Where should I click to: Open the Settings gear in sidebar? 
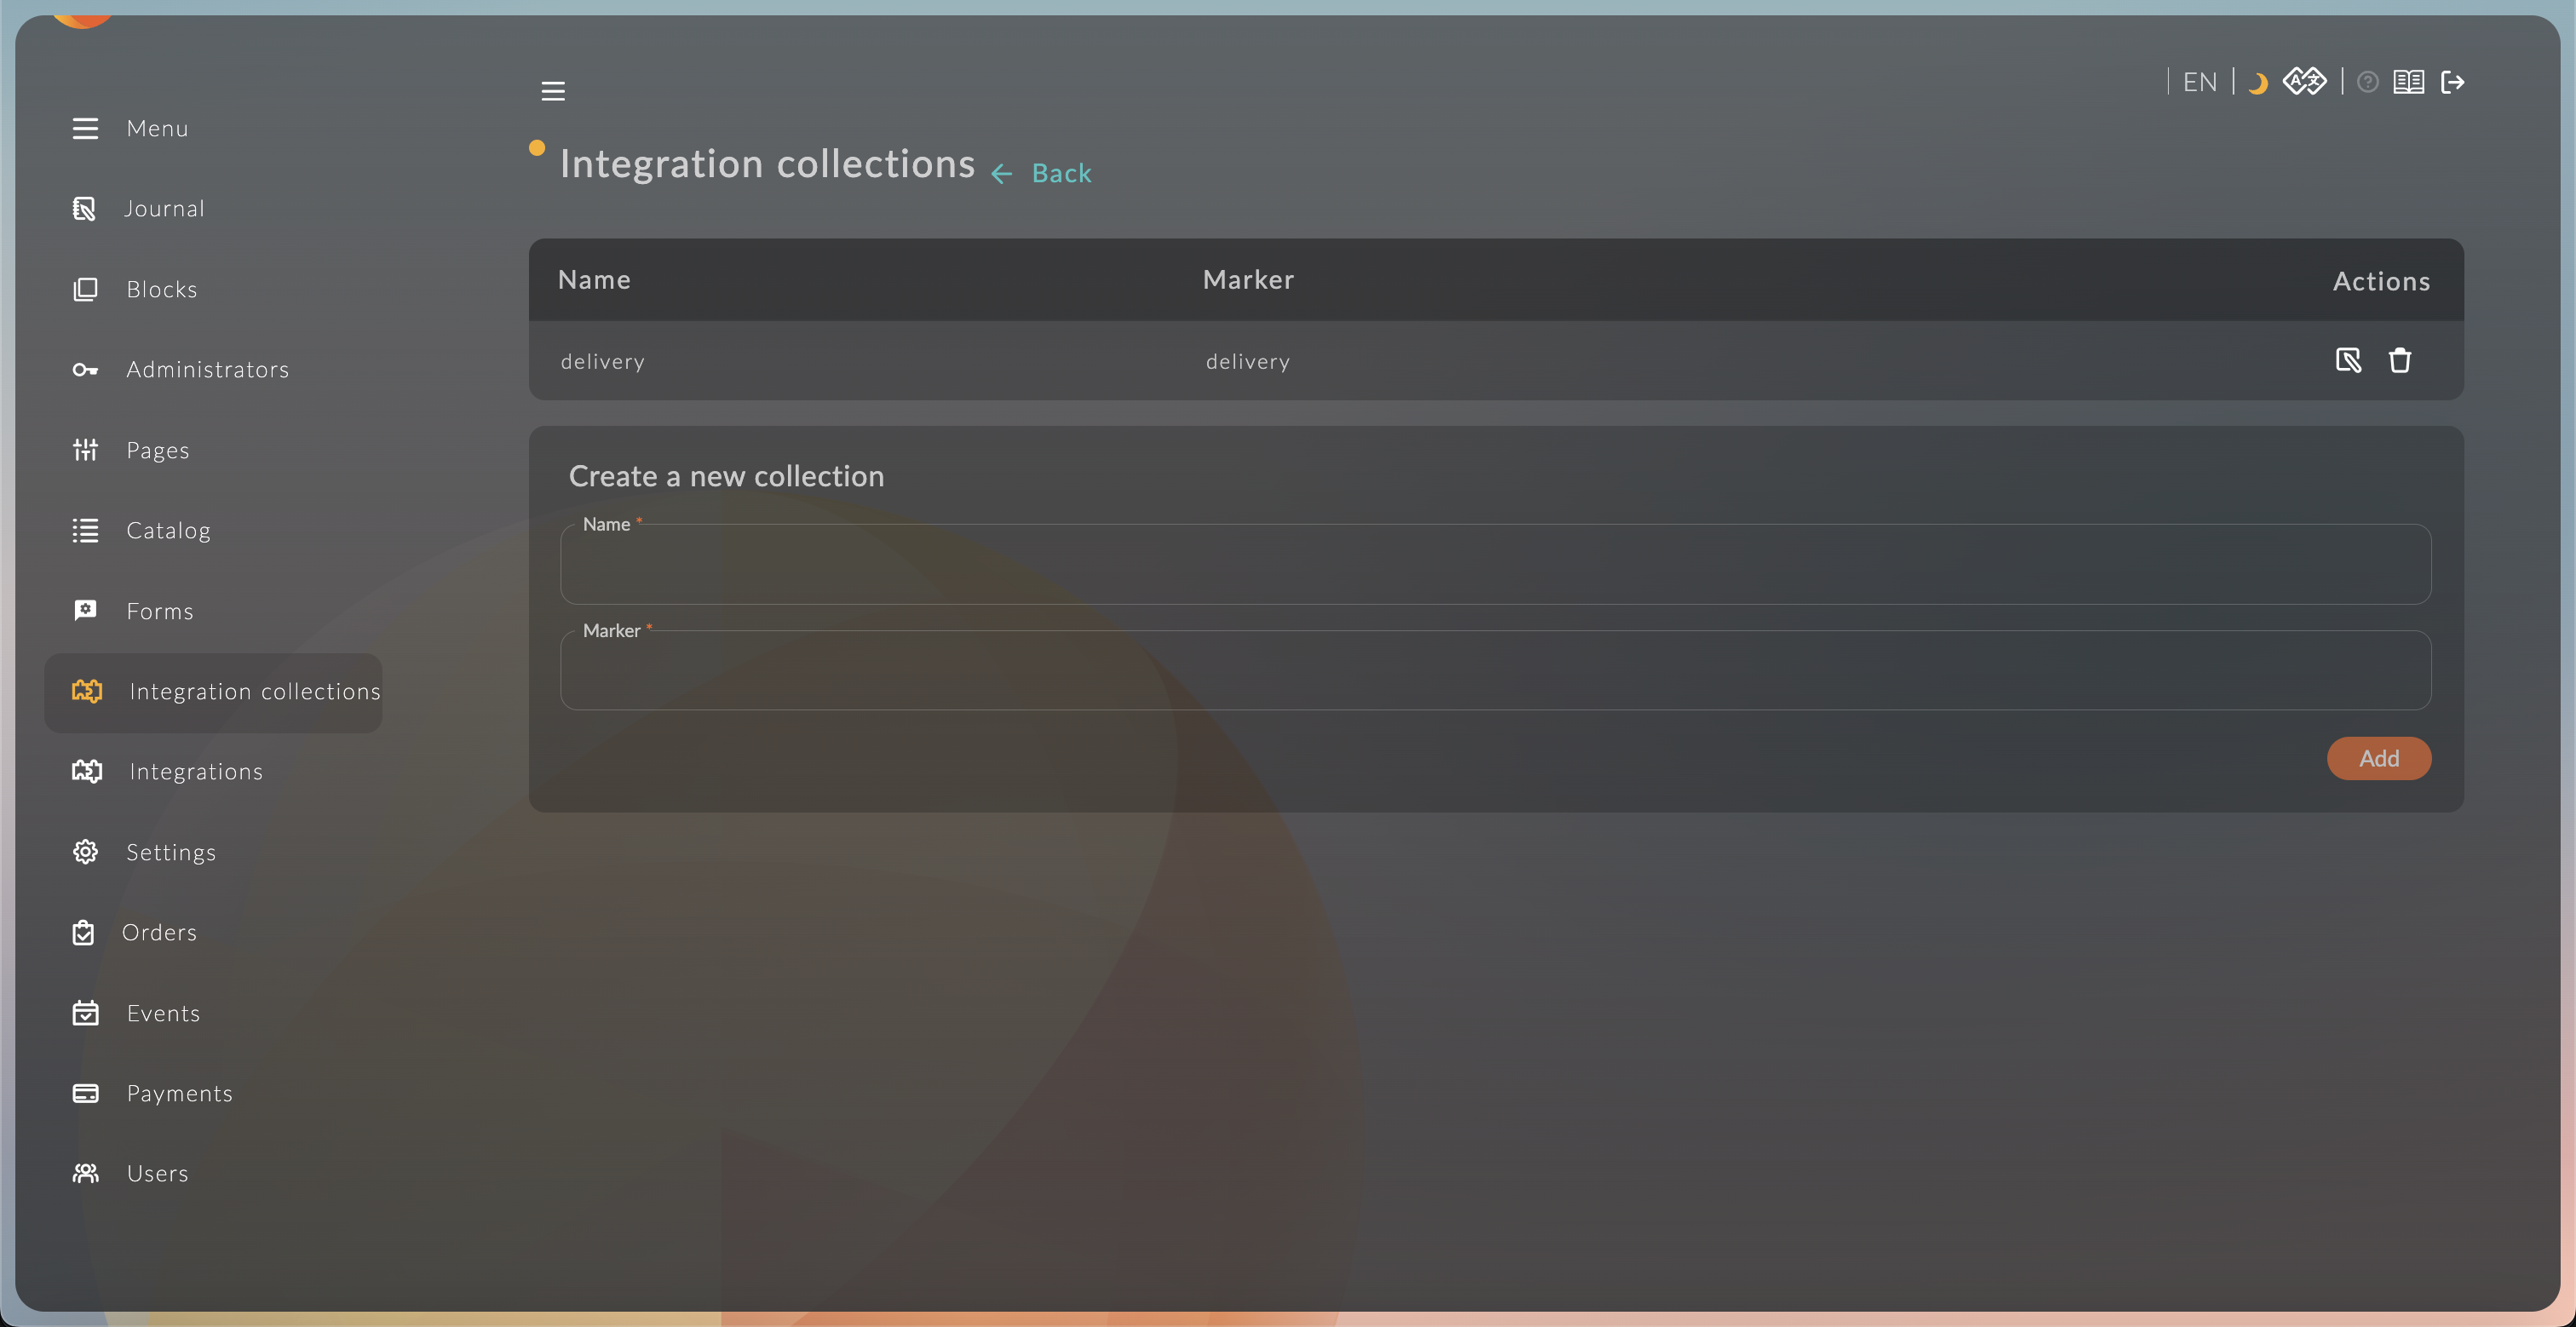click(86, 852)
